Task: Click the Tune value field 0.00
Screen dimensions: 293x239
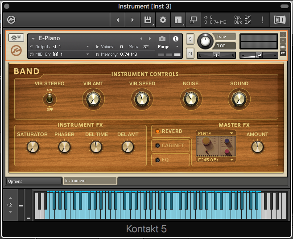Action: point(224,46)
